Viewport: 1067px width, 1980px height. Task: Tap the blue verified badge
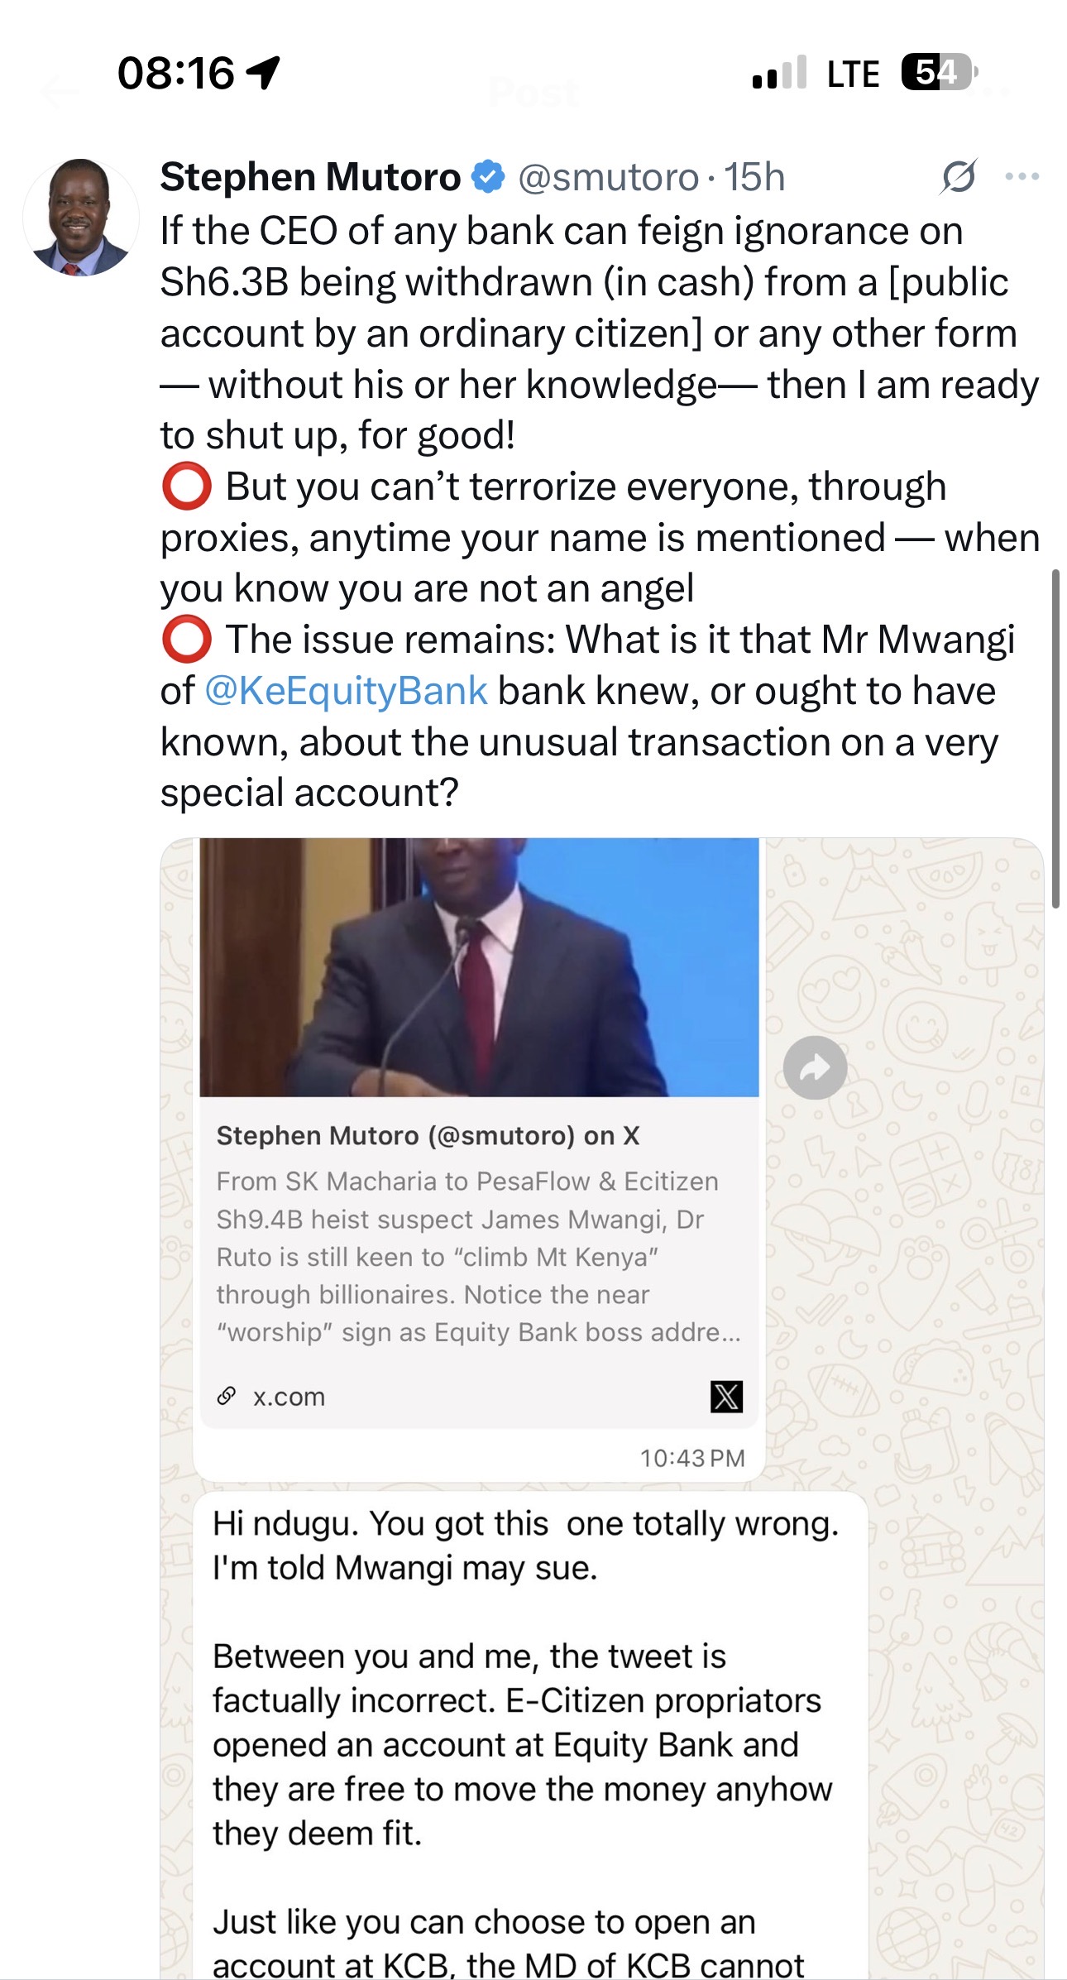(x=489, y=177)
